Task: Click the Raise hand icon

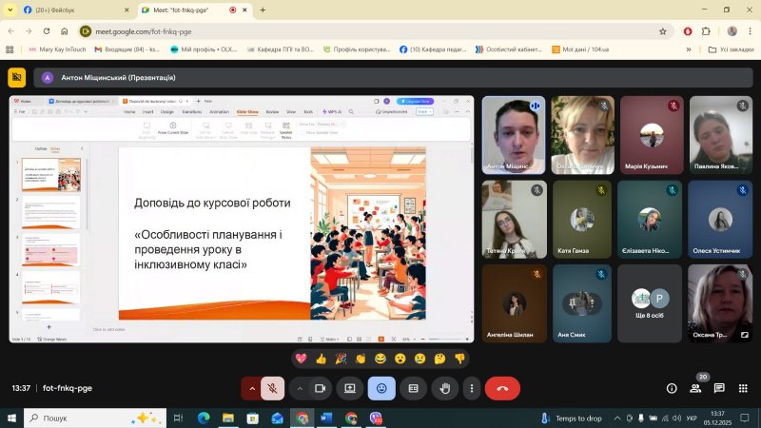Action: (444, 388)
